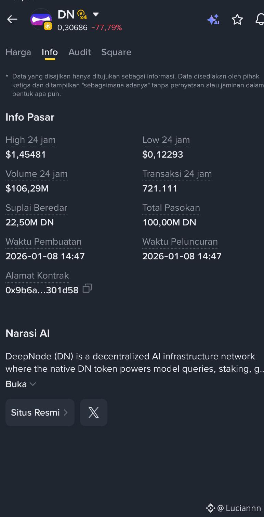Tap the Suplai Beredar label tooltip

[36, 208]
